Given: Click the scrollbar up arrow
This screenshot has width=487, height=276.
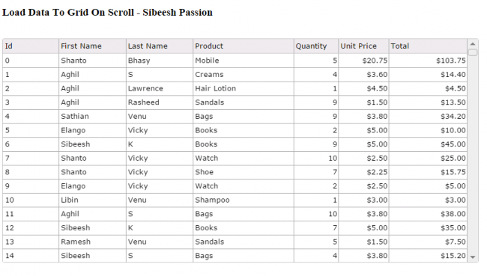Looking at the screenshot, I should tap(473, 44).
